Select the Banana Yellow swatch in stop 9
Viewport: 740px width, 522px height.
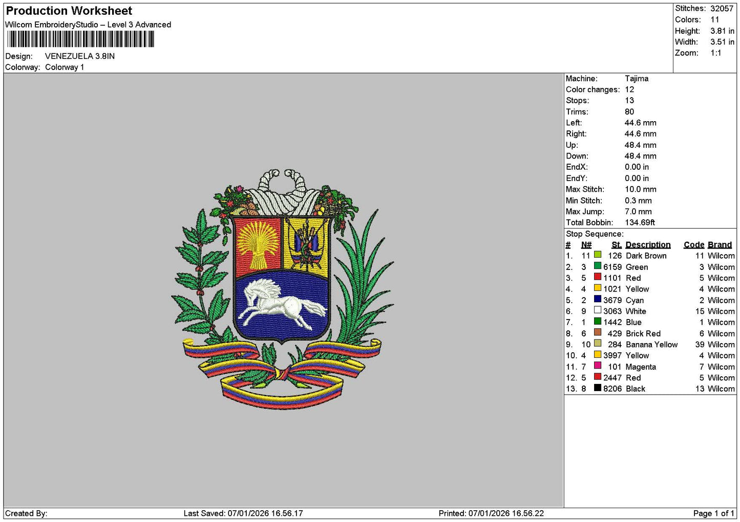coord(598,344)
